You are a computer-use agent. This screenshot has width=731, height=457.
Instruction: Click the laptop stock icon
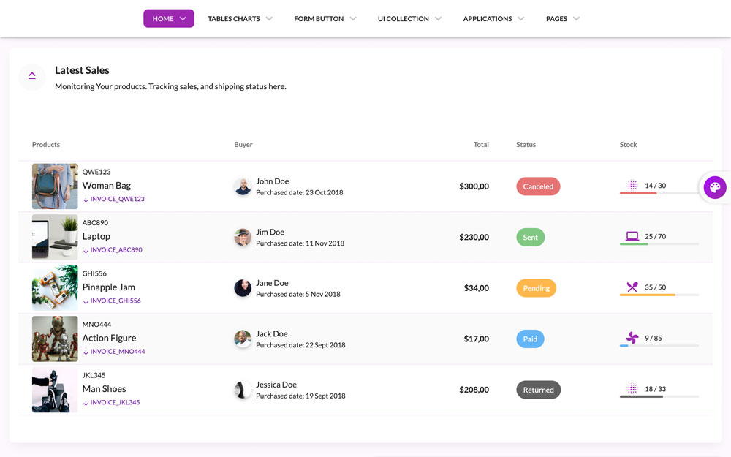point(632,236)
